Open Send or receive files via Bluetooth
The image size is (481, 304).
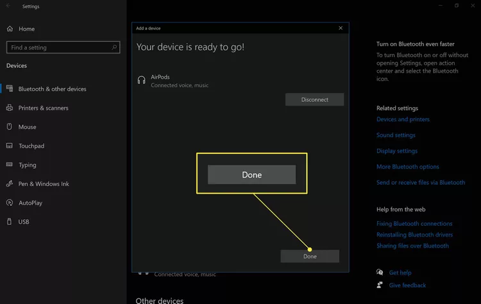click(421, 183)
